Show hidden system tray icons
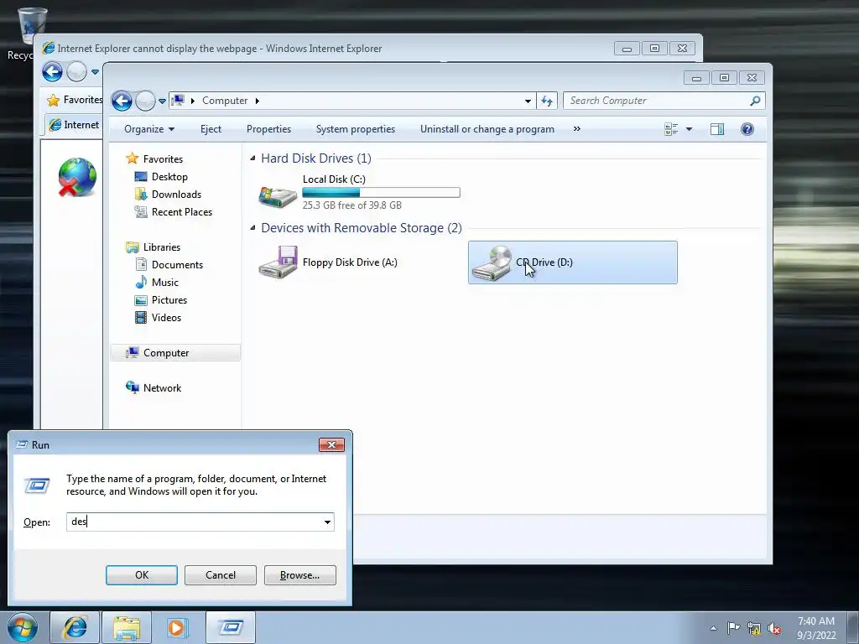This screenshot has height=644, width=859. pyautogui.click(x=713, y=628)
